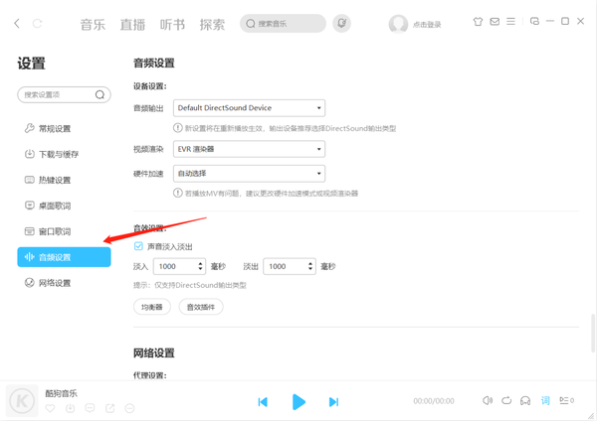Like the current song with heart icon

coord(51,408)
